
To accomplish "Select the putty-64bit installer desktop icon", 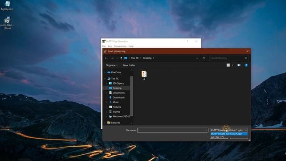I will point(7,23).
